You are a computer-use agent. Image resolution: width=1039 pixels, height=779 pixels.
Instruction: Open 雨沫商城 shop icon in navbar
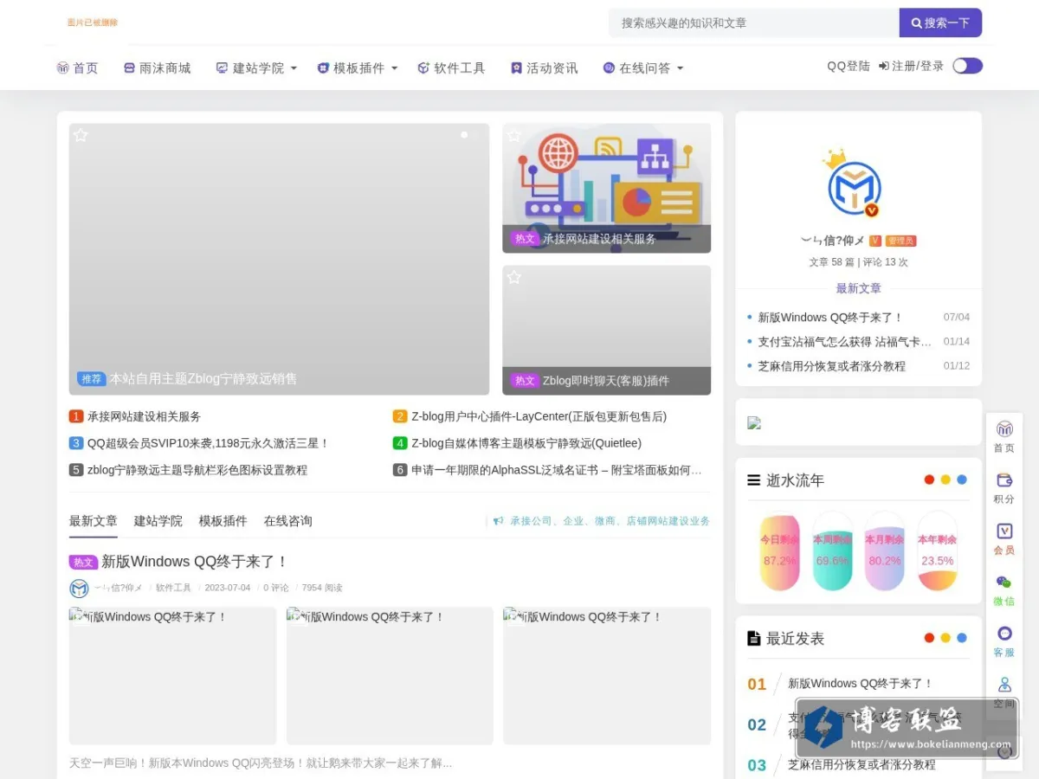(x=129, y=68)
